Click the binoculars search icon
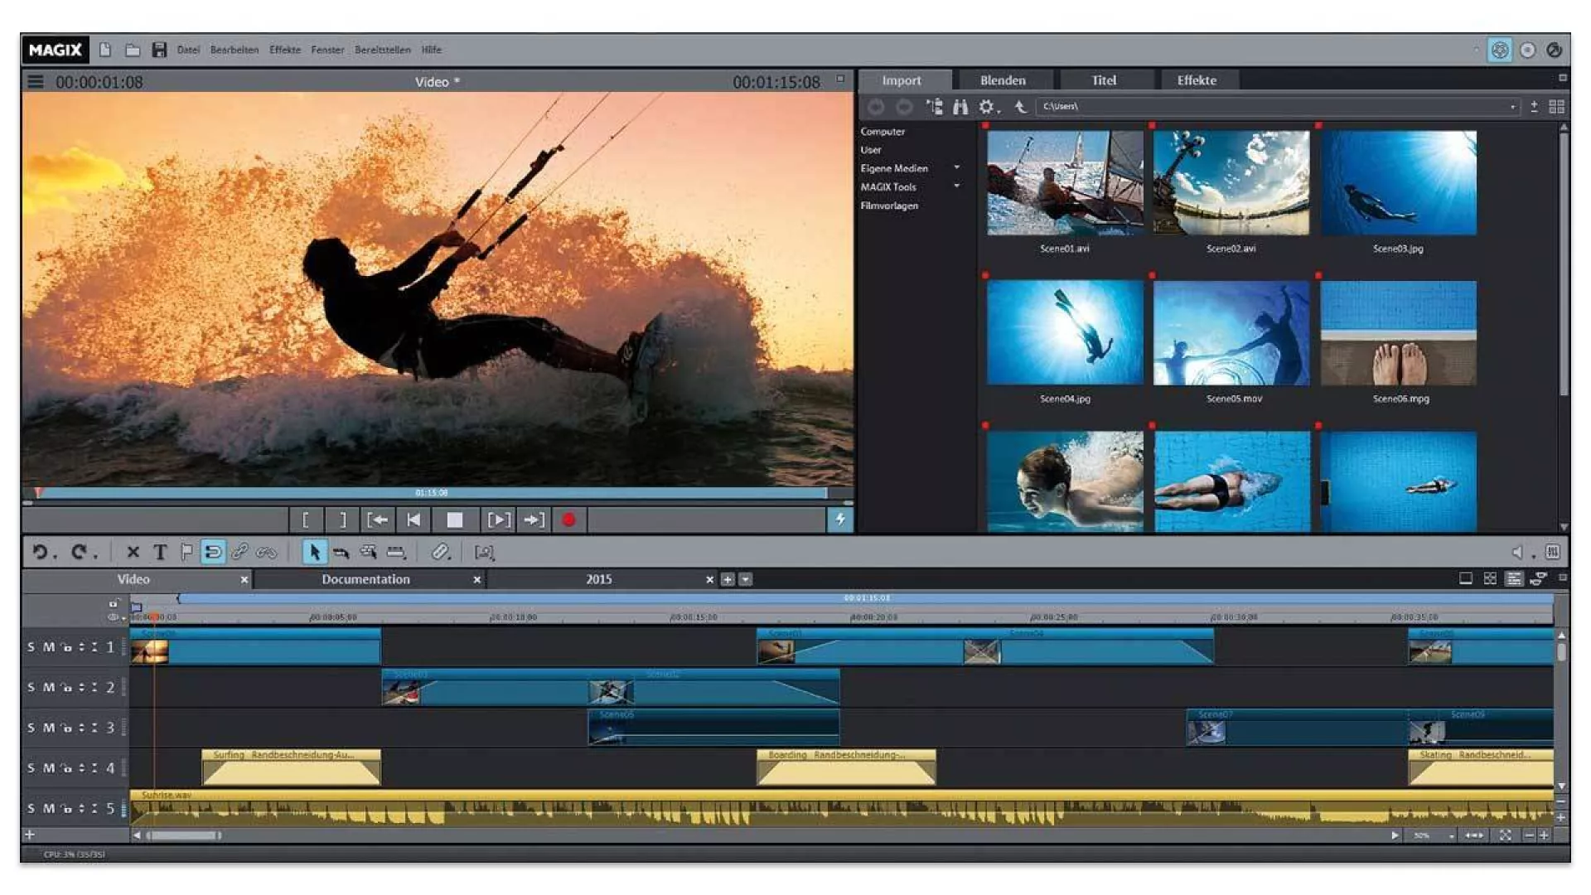The width and height of the screenshot is (1591, 895). 960,107
